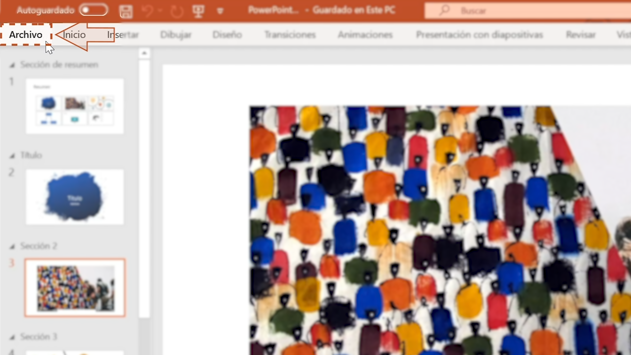631x355 pixels.
Task: Open the Diseño tab
Action: [227, 35]
